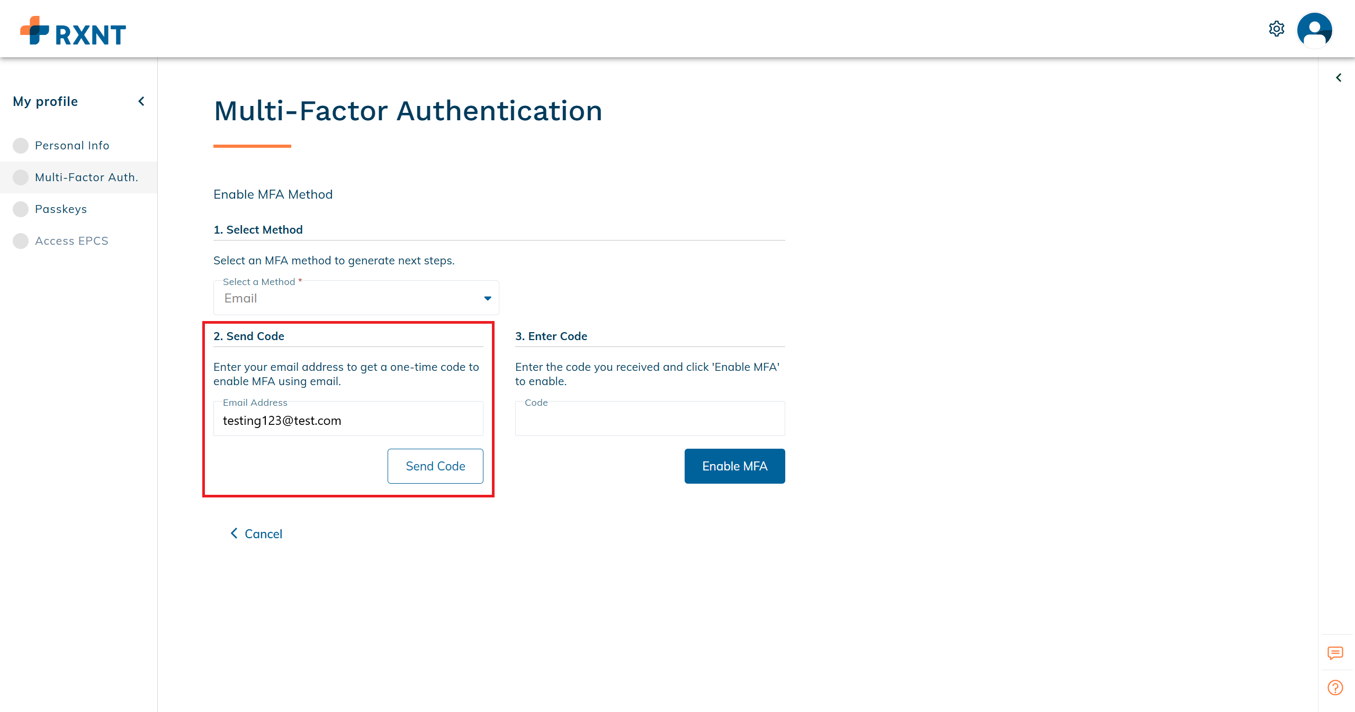This screenshot has height=712, width=1355.
Task: Click the Enable MFA button
Action: coord(734,466)
